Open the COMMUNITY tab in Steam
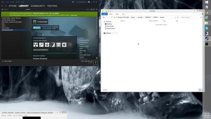Image resolution: width=211 pixels, height=119 pixels. pyautogui.click(x=38, y=6)
